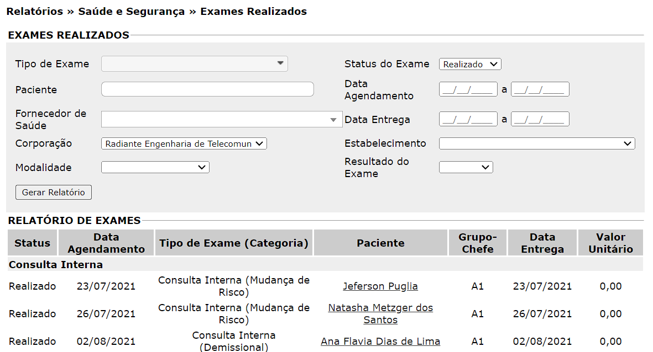
Task: Click the Data Agendamento end date field
Action: (540, 89)
